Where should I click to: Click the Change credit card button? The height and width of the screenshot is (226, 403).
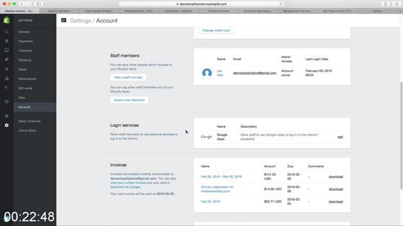(216, 30)
